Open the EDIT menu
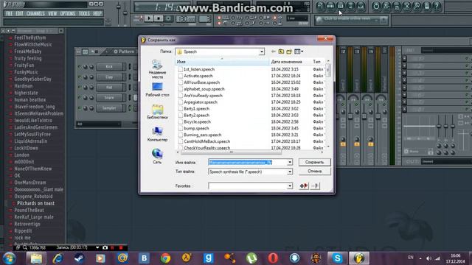Viewport: 472px width, 265px height. coord(20,13)
